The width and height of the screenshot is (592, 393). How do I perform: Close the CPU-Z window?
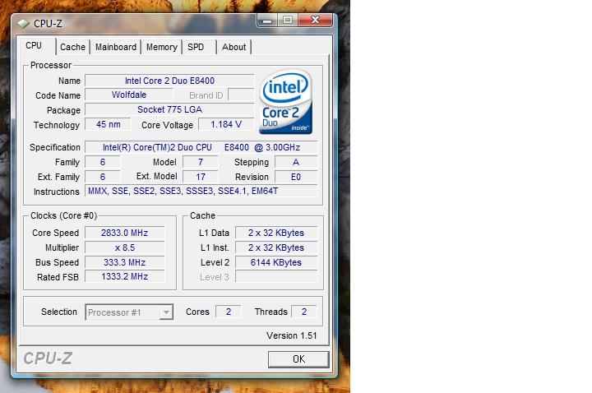(x=315, y=21)
